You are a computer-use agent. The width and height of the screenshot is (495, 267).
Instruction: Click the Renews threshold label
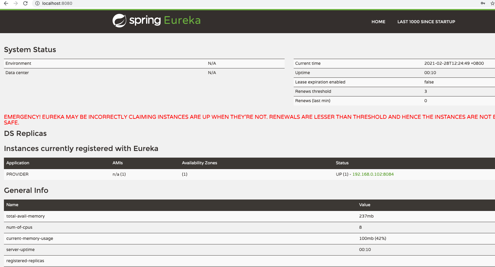313,91
